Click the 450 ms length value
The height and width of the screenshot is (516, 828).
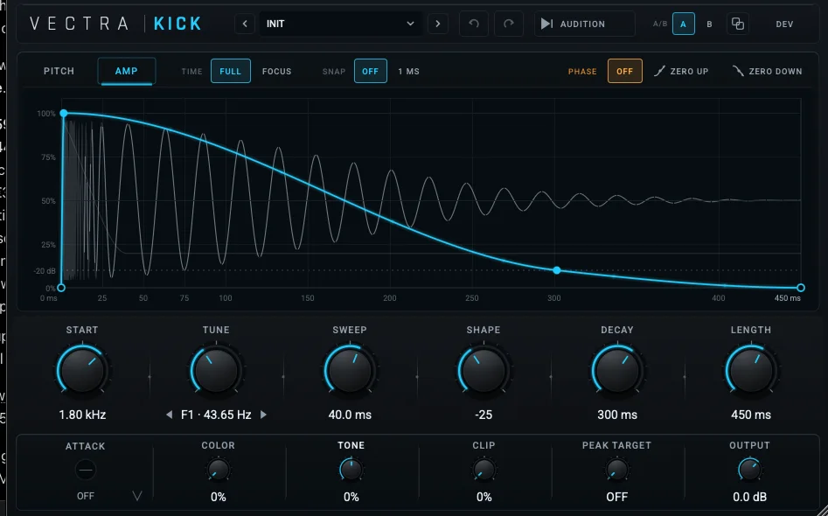[x=751, y=415]
